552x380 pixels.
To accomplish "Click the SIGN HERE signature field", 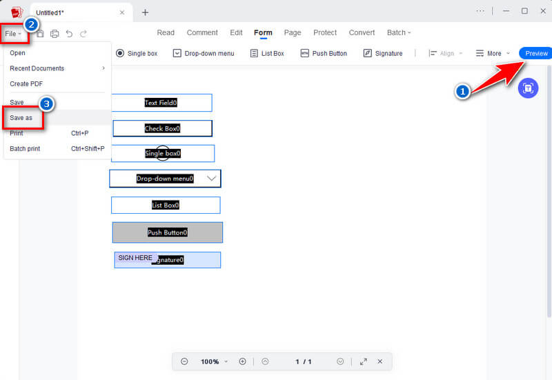I will point(168,260).
